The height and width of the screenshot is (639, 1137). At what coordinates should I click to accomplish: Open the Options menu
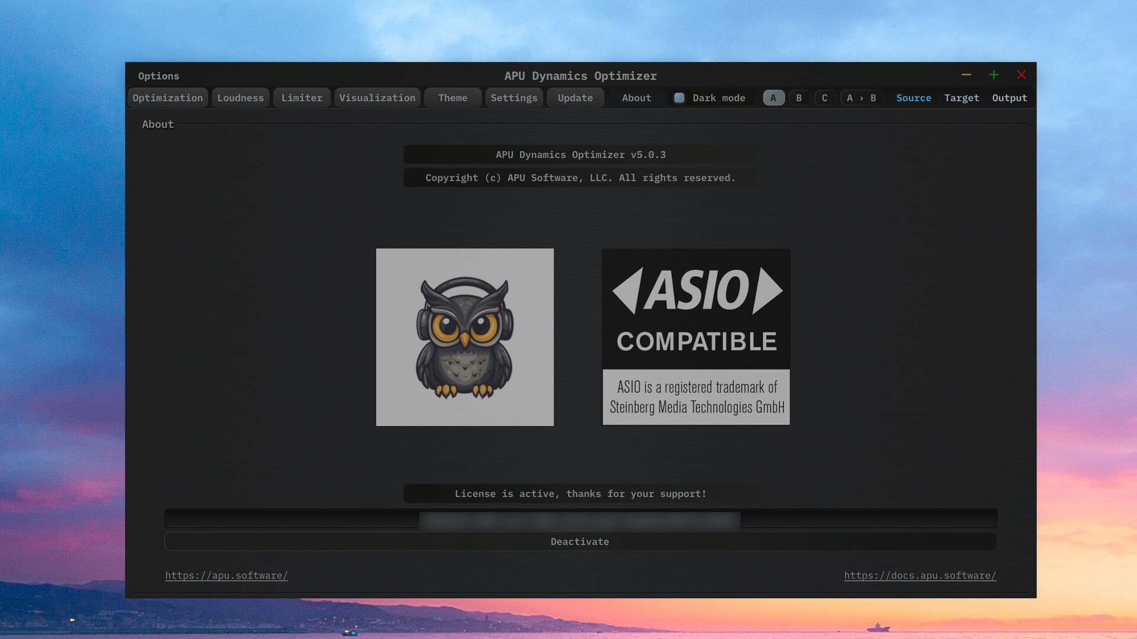click(x=159, y=76)
